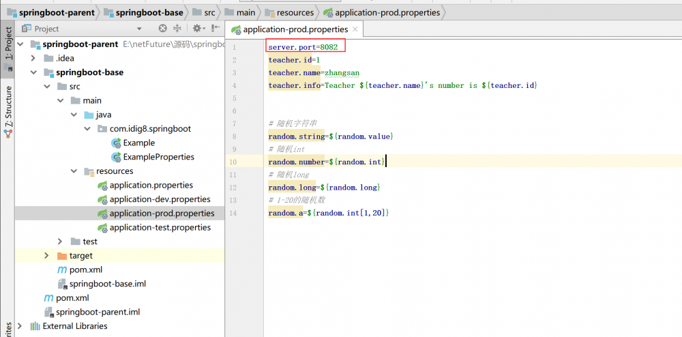Expand the test folder
The image size is (682, 337).
tap(60, 241)
